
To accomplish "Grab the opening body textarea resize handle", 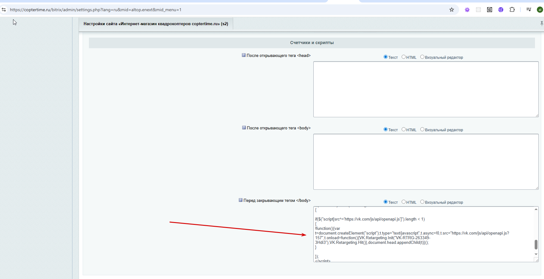I will tap(537, 188).
